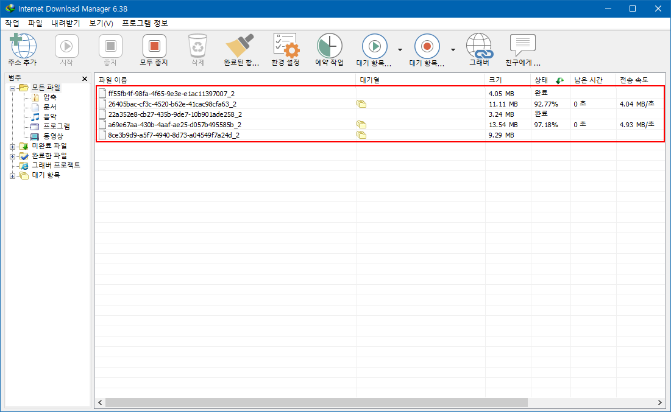
Task: Select the 미완료 파일 category
Action: pyautogui.click(x=49, y=145)
